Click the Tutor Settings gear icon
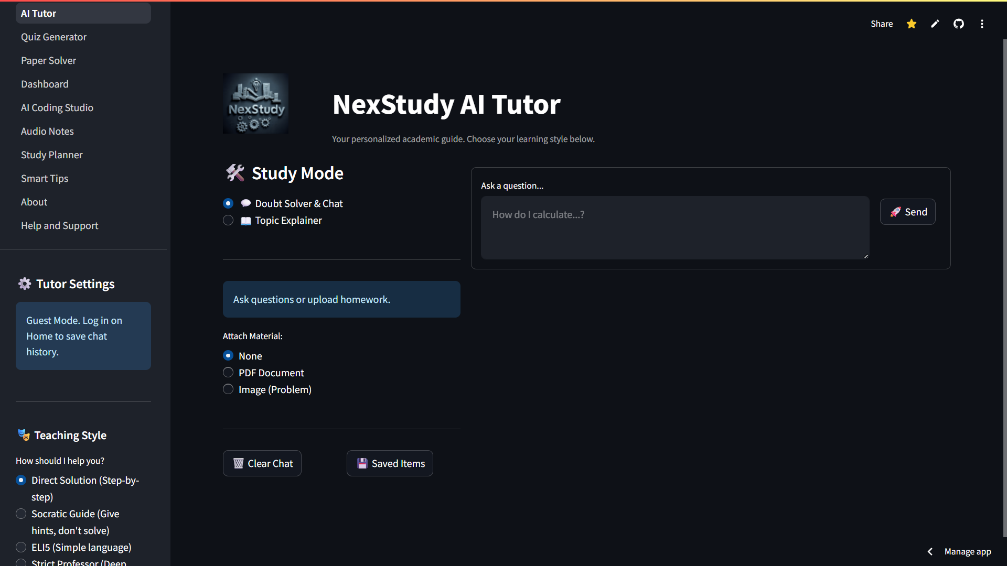Screen dimensions: 1007x566 coord(24,284)
